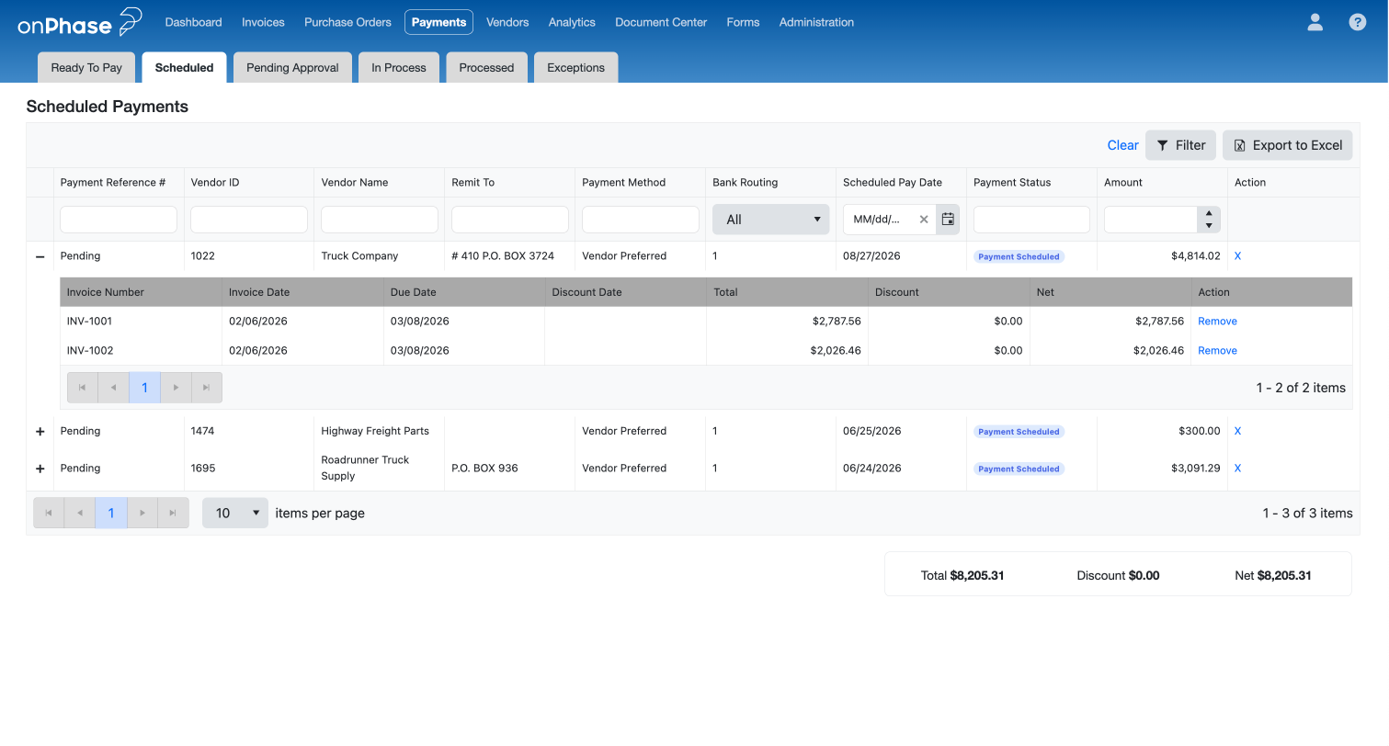Go to Purchase Orders in navigation
This screenshot has width=1389, height=746.
[x=347, y=22]
